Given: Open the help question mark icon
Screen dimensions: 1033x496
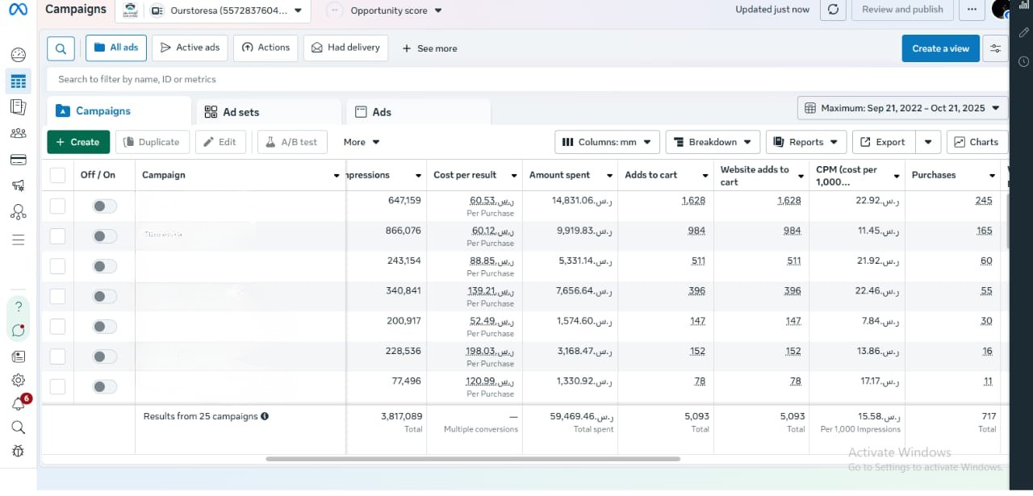Looking at the screenshot, I should pyautogui.click(x=19, y=306).
